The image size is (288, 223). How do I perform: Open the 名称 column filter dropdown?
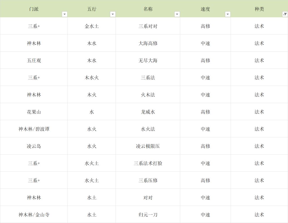[x=177, y=14]
